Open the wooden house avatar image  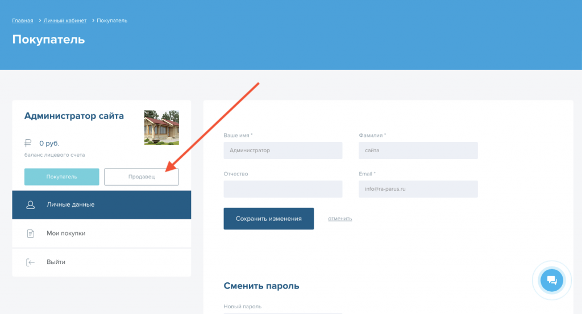pos(161,128)
